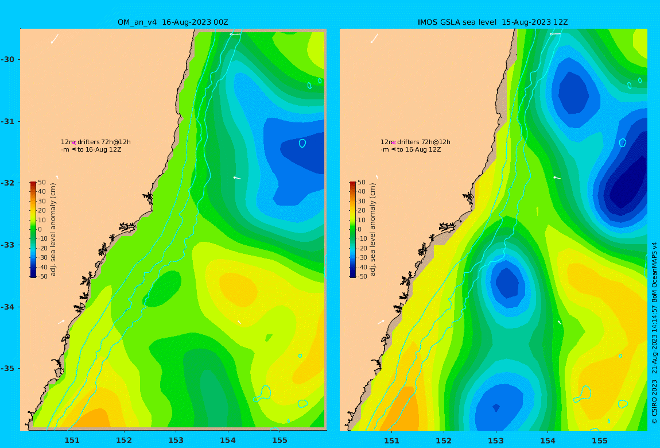This screenshot has width=660, height=448.
Task: Click the 0 tick on the OM_an_v4 color scale
Action: point(40,230)
